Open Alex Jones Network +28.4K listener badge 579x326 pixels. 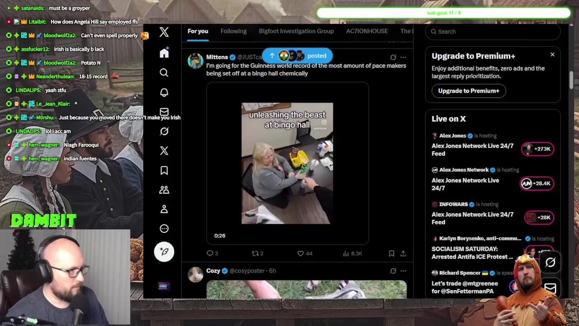(x=536, y=183)
